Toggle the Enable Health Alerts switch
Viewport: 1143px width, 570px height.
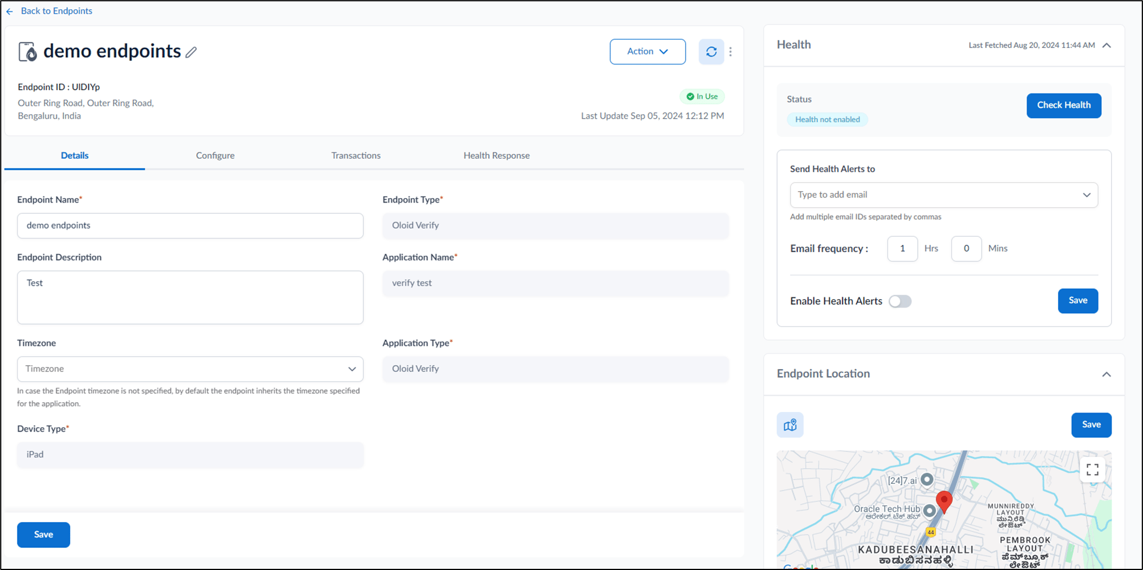coord(900,301)
